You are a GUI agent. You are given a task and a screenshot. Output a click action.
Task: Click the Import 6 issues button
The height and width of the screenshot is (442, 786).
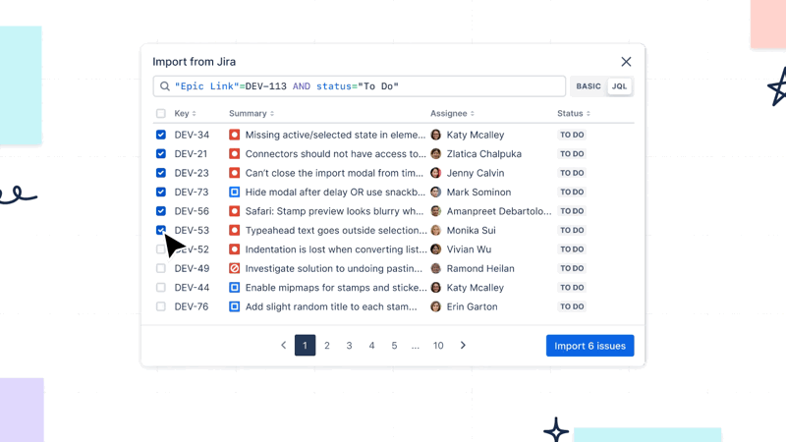tap(590, 346)
